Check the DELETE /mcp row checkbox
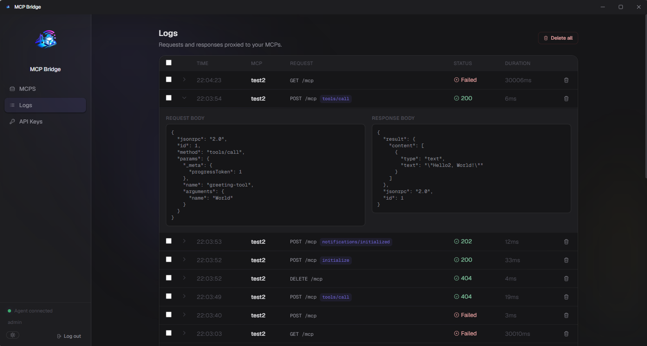The height and width of the screenshot is (346, 647). tap(169, 278)
